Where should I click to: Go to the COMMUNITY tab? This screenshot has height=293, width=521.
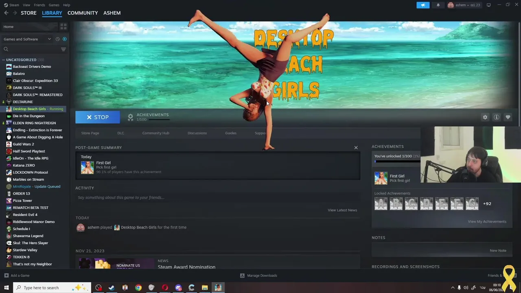pos(83,13)
